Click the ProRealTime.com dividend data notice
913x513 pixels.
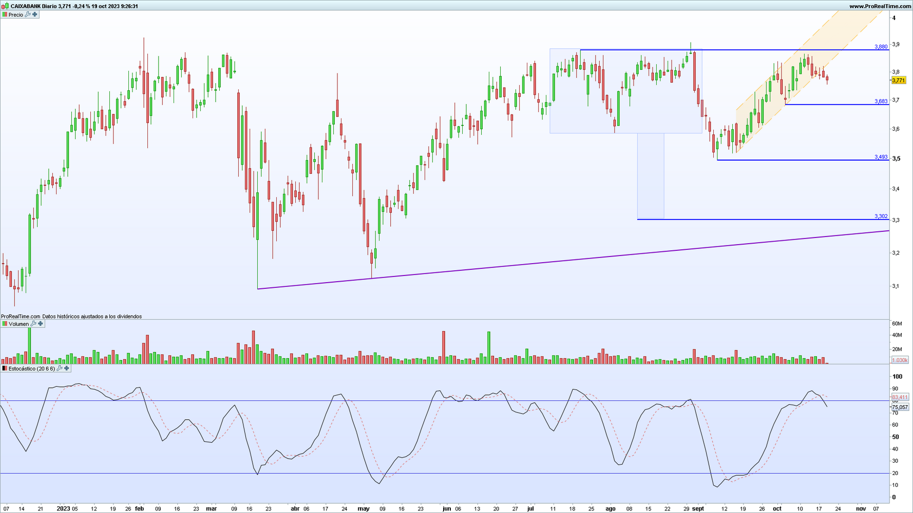point(71,317)
